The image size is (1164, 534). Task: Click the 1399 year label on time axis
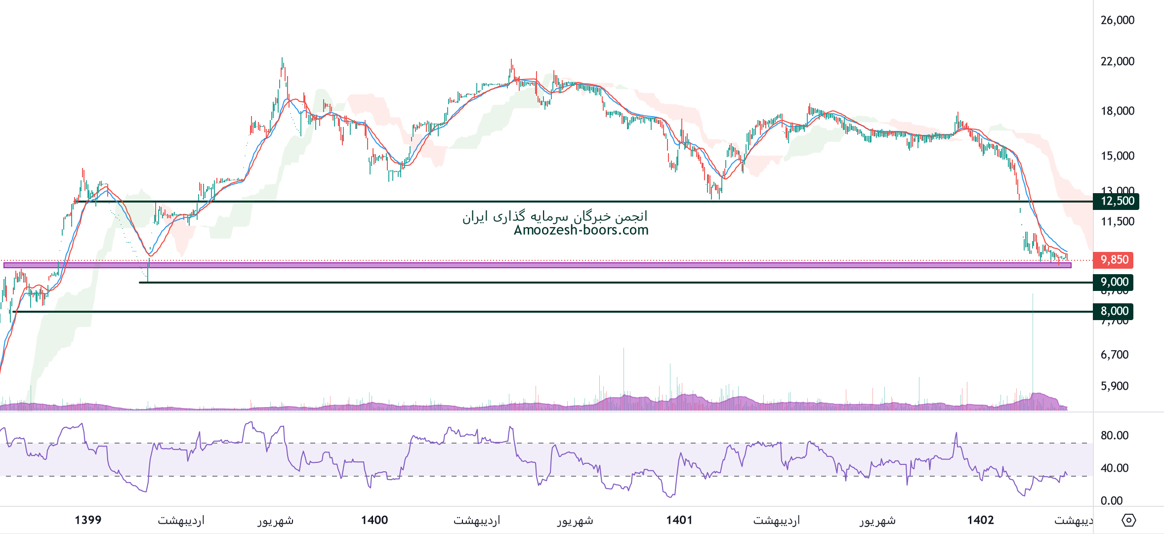point(88,520)
